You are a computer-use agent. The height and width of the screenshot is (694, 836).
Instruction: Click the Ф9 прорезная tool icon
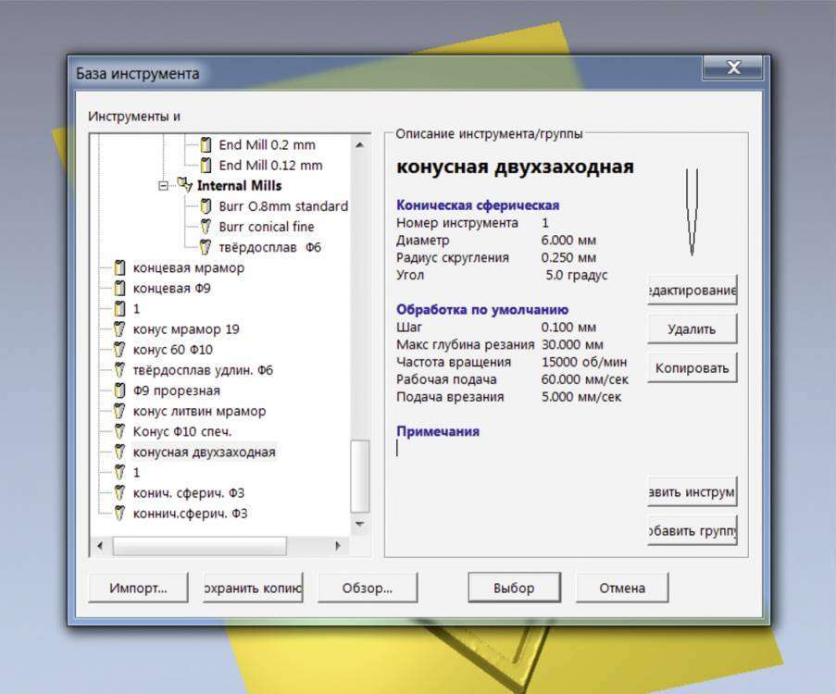[119, 390]
